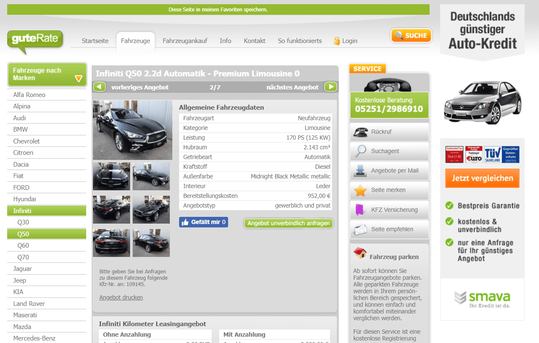
Task: Choose the Q70 model under Infiniti
Action: click(x=46, y=257)
